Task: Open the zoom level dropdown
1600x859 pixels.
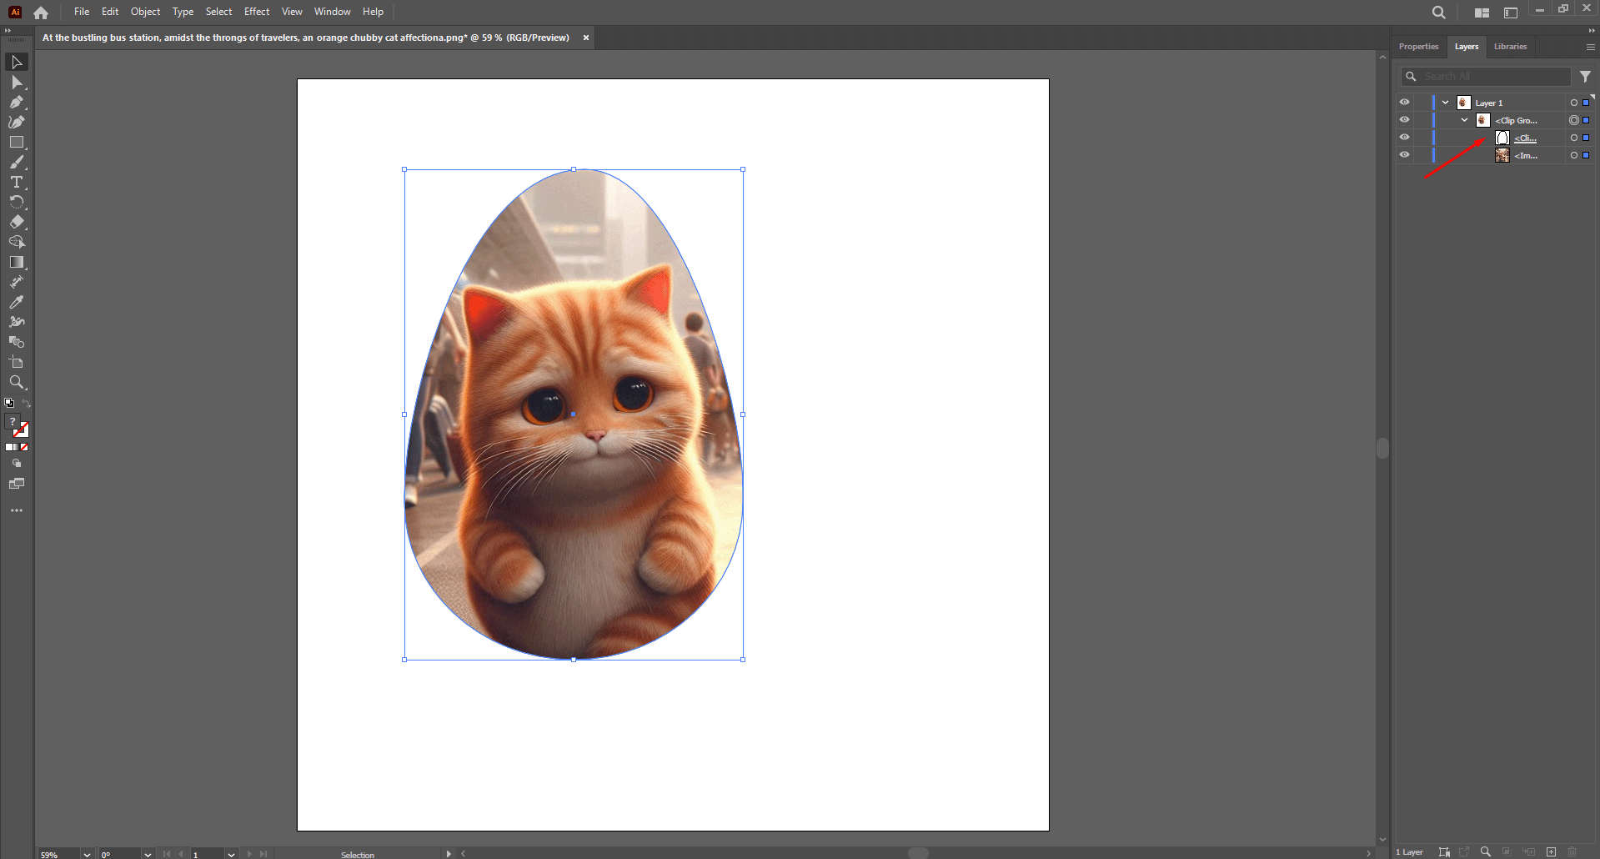Action: 86,854
